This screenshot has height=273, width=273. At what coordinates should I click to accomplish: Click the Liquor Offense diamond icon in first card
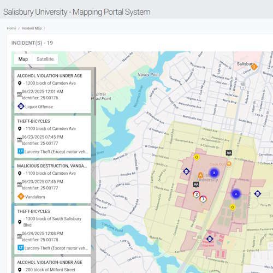pos(21,106)
